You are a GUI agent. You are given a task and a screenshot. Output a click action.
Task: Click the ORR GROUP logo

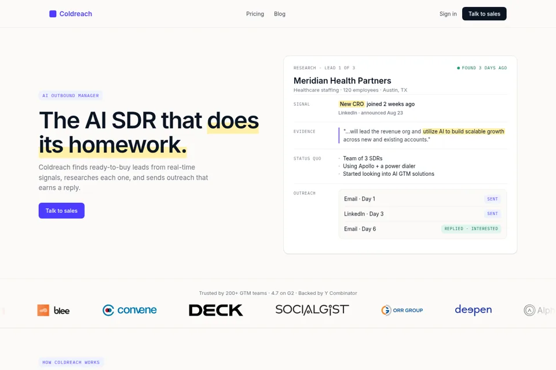tap(402, 310)
